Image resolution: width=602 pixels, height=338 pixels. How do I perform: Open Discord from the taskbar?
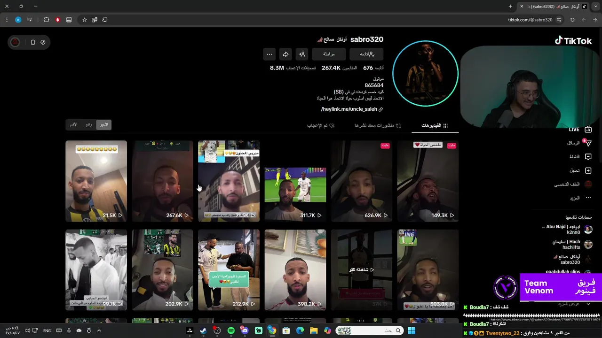click(245, 330)
